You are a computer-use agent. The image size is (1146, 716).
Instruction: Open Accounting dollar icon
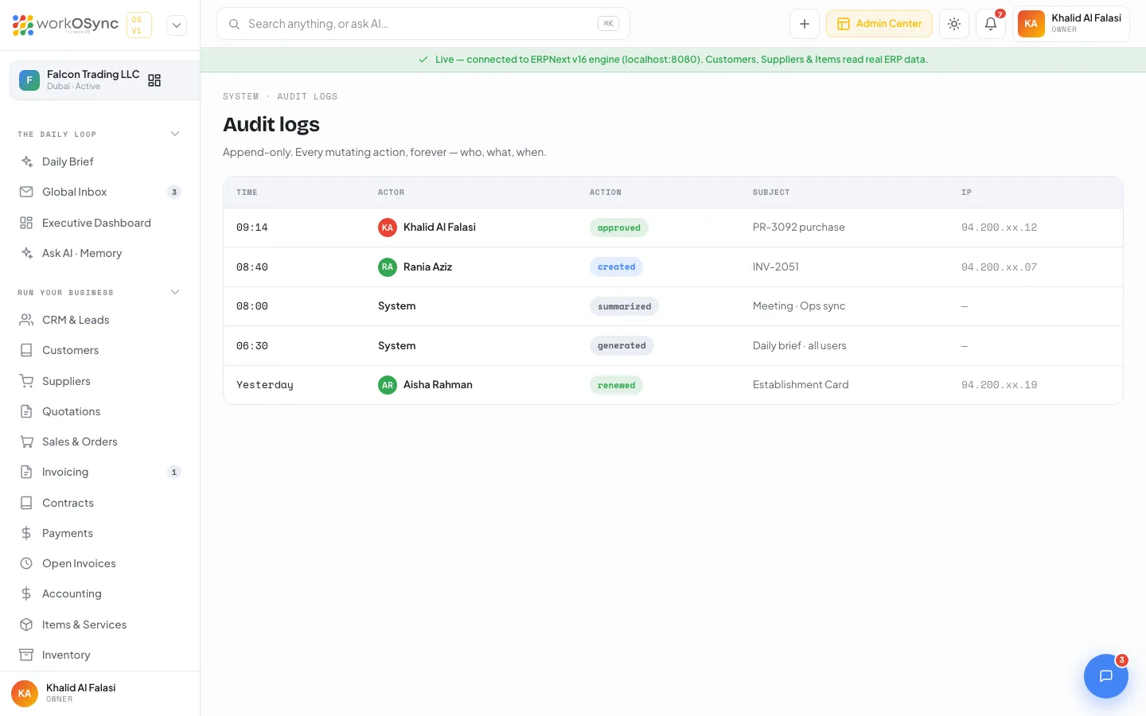click(x=26, y=593)
